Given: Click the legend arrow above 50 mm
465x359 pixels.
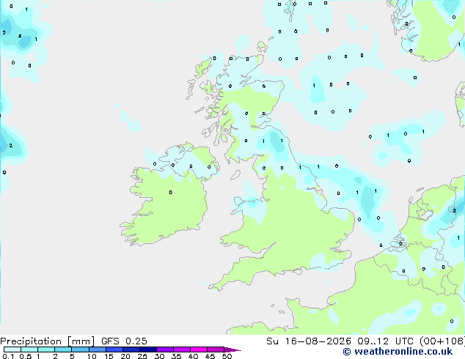Looking at the screenshot, I should [x=232, y=349].
